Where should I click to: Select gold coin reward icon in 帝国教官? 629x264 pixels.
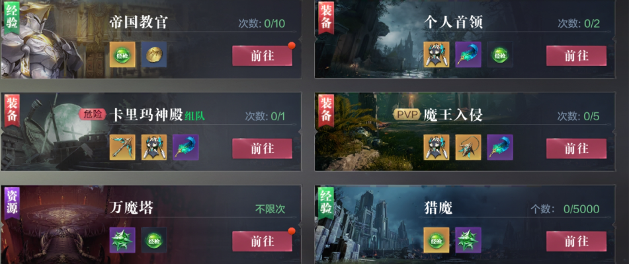pyautogui.click(x=154, y=54)
